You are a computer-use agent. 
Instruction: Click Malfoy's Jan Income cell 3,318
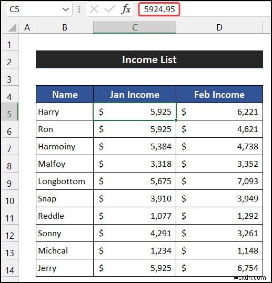tap(135, 164)
